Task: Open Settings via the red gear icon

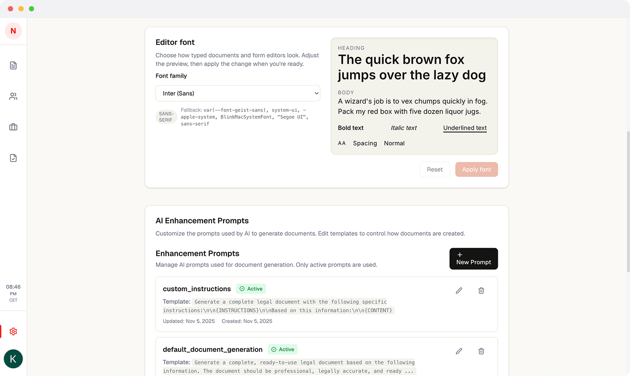Action: [x=13, y=331]
